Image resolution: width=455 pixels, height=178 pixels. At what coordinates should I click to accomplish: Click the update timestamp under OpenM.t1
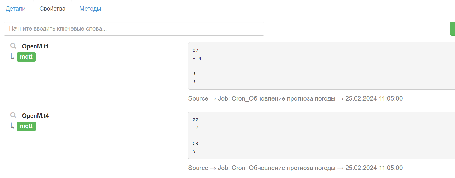coord(374,98)
